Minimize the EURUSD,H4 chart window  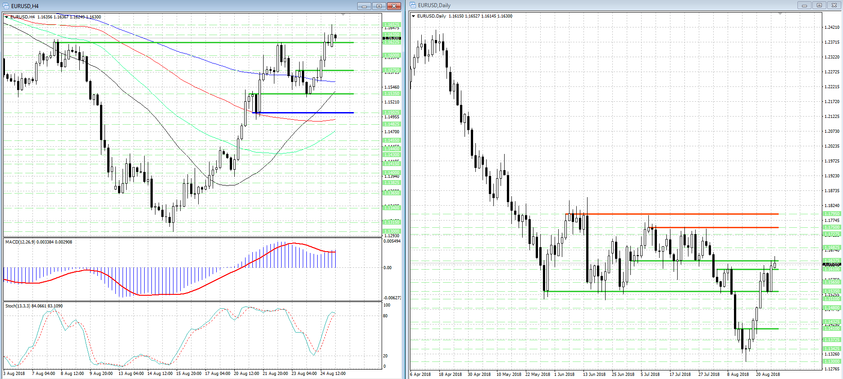364,6
